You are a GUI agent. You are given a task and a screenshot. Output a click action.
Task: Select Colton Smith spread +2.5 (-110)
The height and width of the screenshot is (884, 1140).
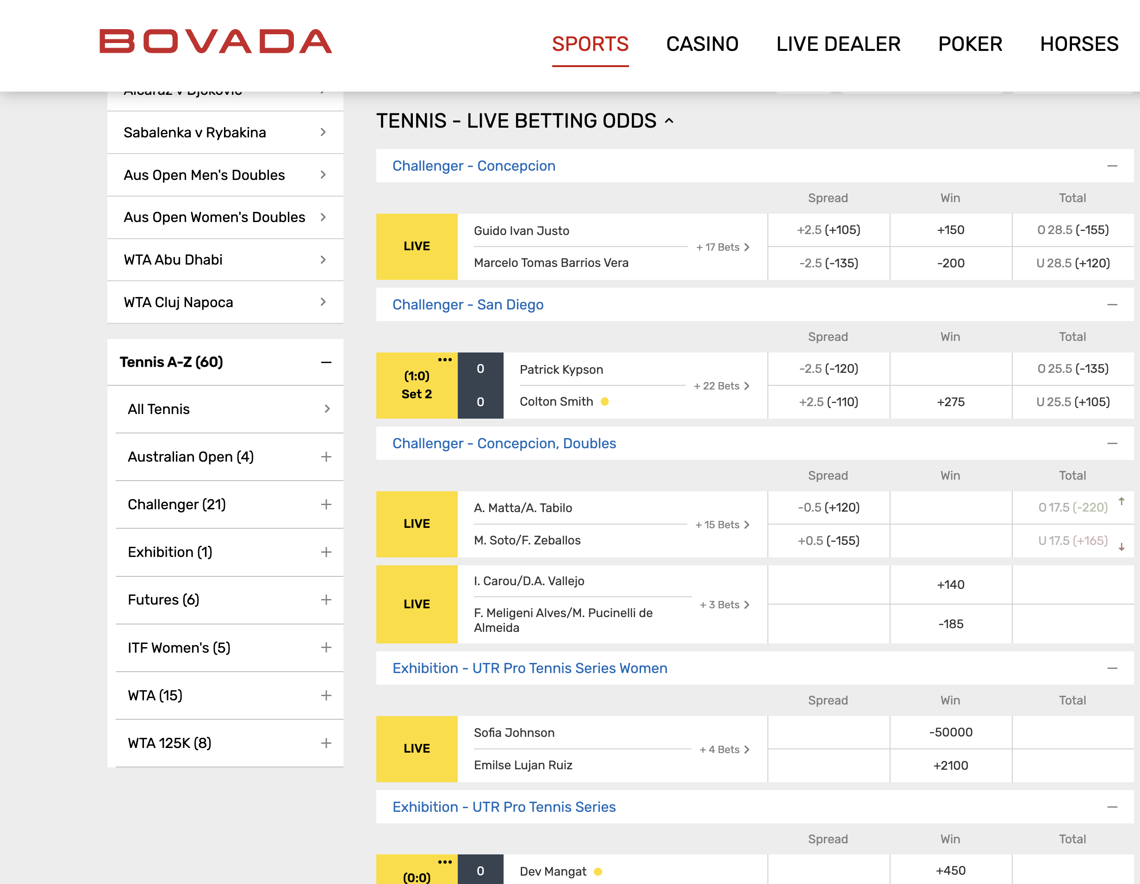tap(829, 402)
